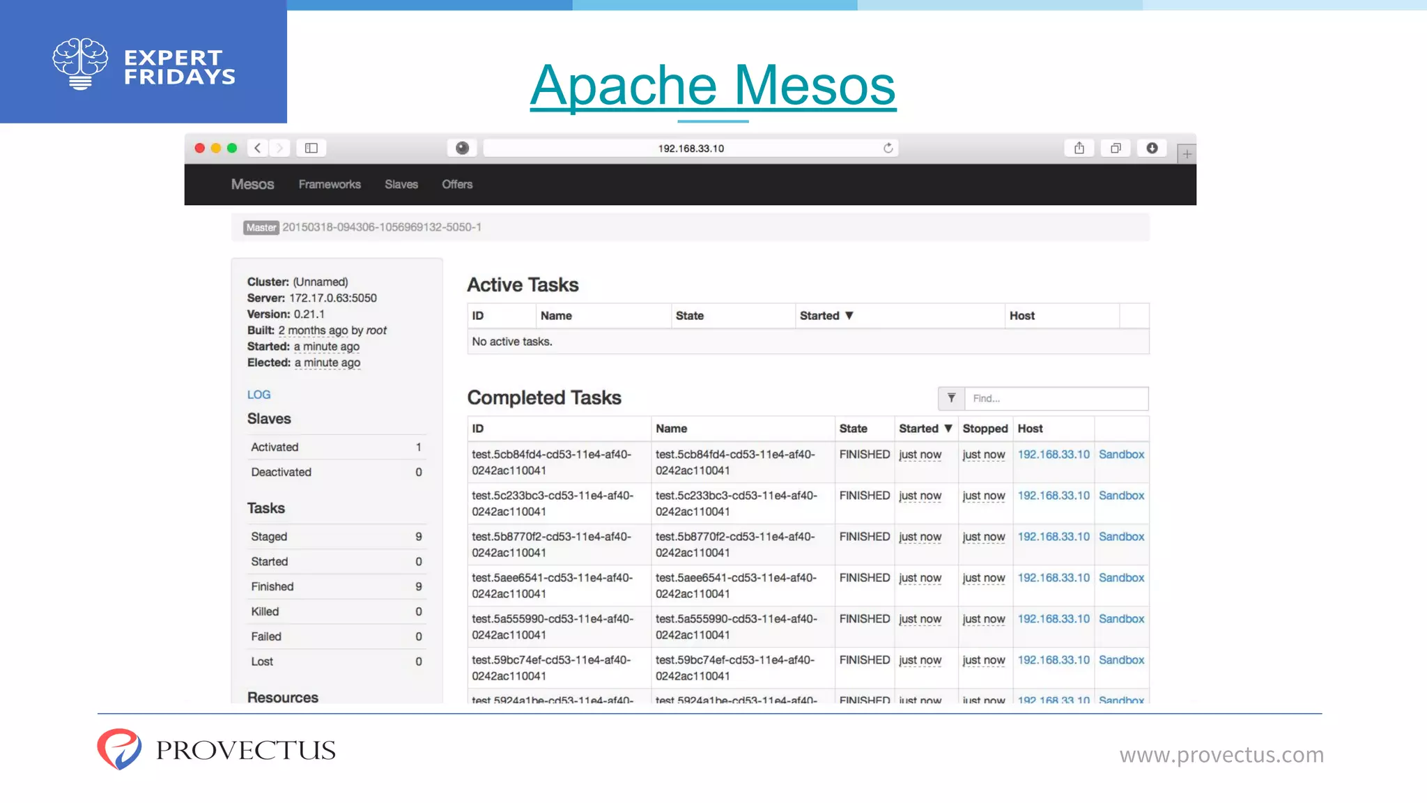Open the Frameworks nav item
Image resolution: width=1427 pixels, height=803 pixels.
click(x=330, y=184)
